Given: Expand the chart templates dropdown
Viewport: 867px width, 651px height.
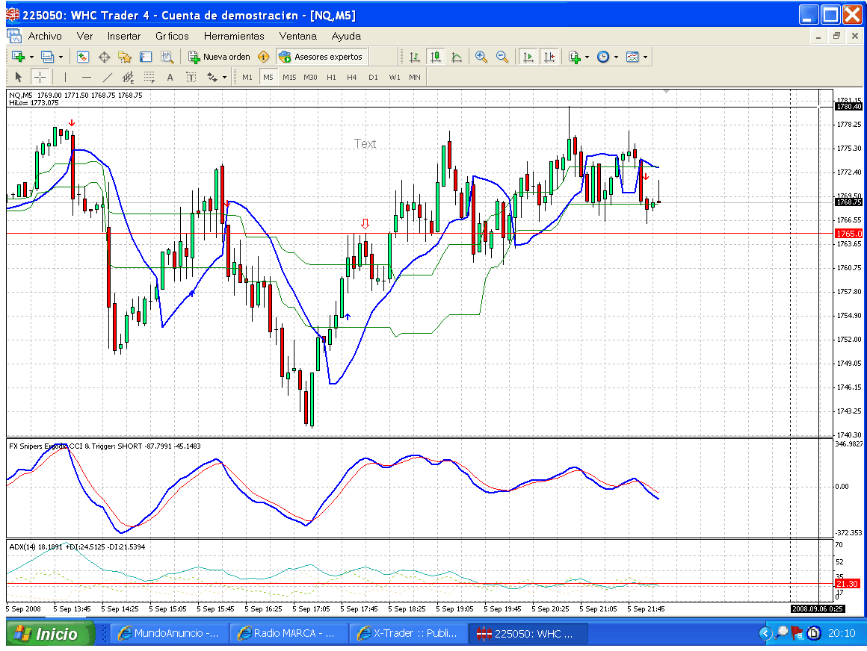Looking at the screenshot, I should click(x=645, y=57).
